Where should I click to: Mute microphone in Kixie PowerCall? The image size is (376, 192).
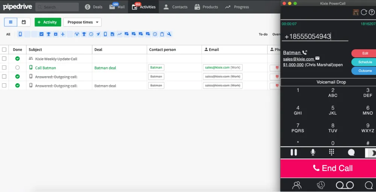click(313, 152)
